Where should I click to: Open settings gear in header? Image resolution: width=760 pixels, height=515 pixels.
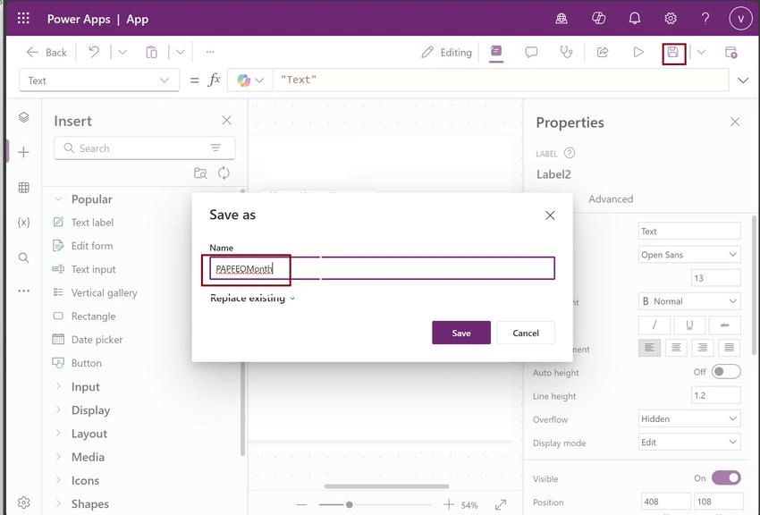click(671, 19)
